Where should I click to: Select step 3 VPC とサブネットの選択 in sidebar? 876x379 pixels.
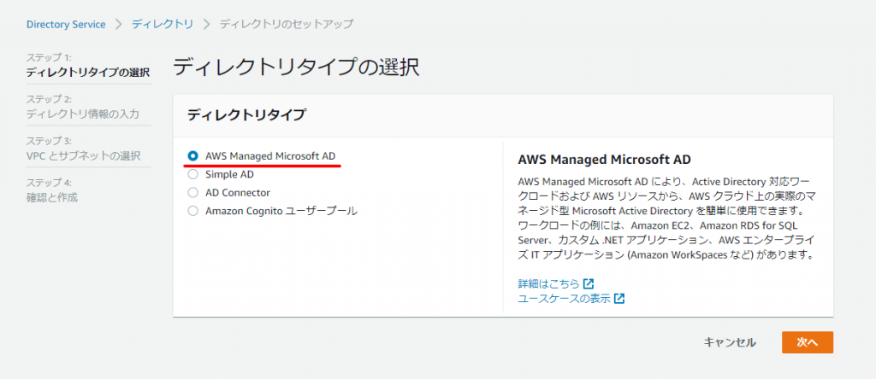83,156
